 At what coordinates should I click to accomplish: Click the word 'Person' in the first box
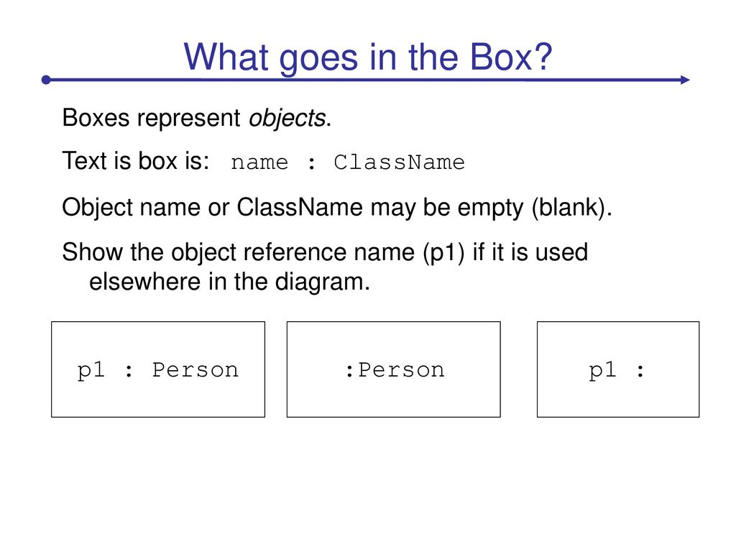pyautogui.click(x=195, y=370)
